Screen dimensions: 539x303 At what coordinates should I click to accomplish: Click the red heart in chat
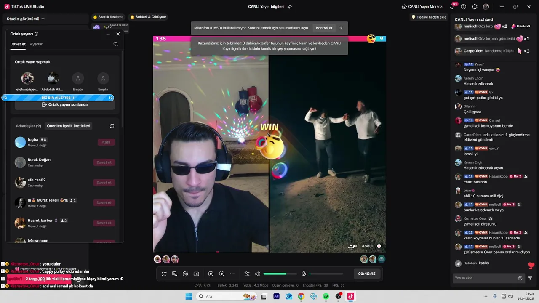point(531,266)
